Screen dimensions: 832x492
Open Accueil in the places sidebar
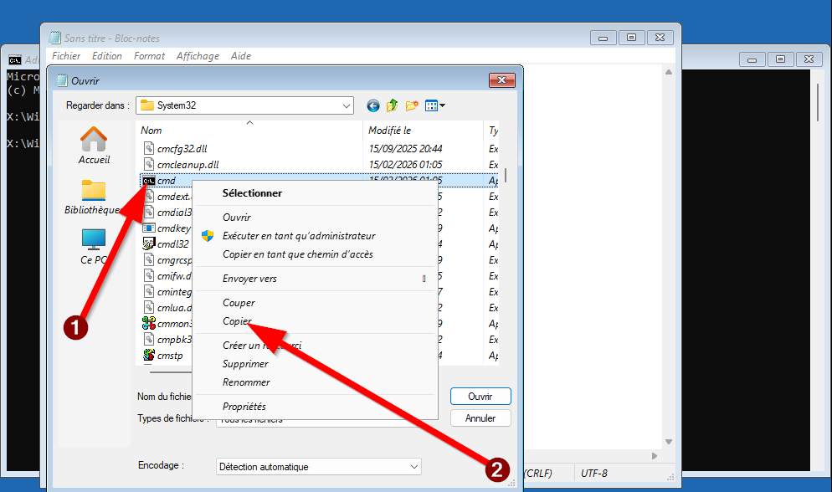pyautogui.click(x=94, y=145)
